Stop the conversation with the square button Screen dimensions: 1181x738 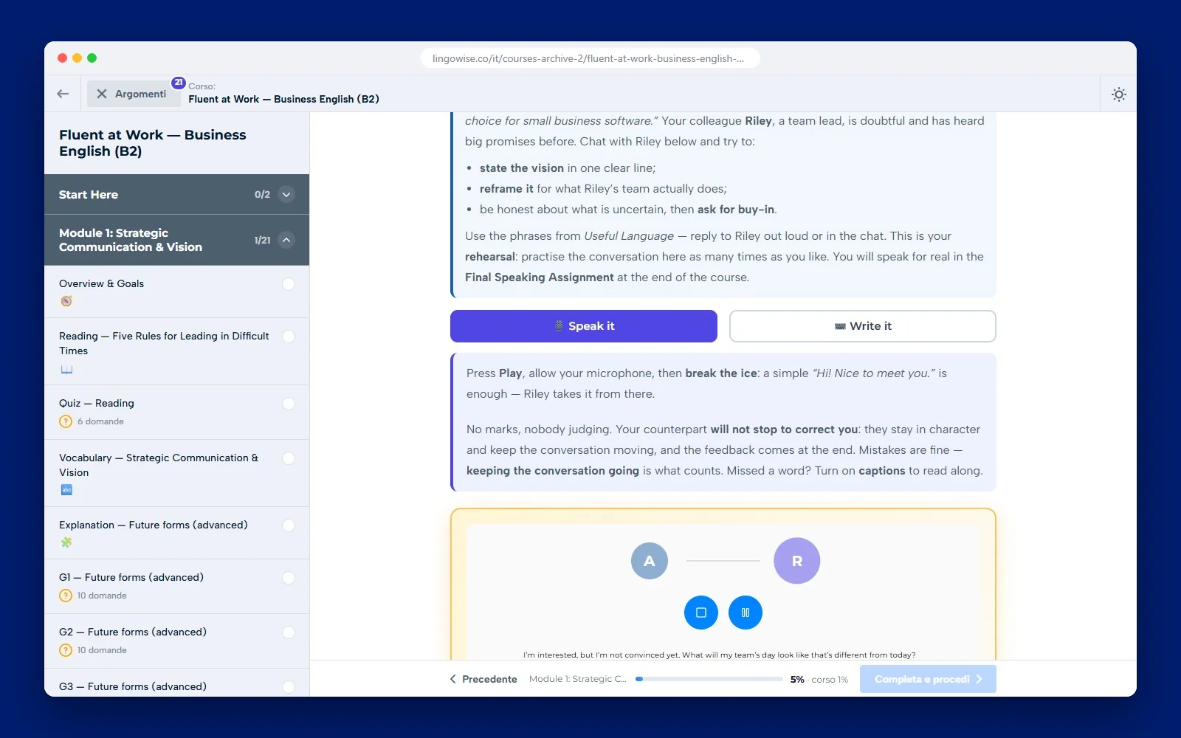click(701, 613)
